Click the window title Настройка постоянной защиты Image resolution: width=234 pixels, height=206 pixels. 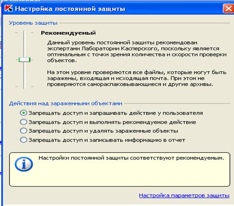[70, 9]
